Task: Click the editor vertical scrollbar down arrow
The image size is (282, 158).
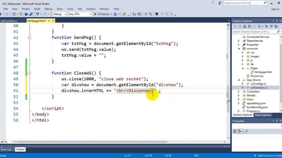Action: click(228, 138)
